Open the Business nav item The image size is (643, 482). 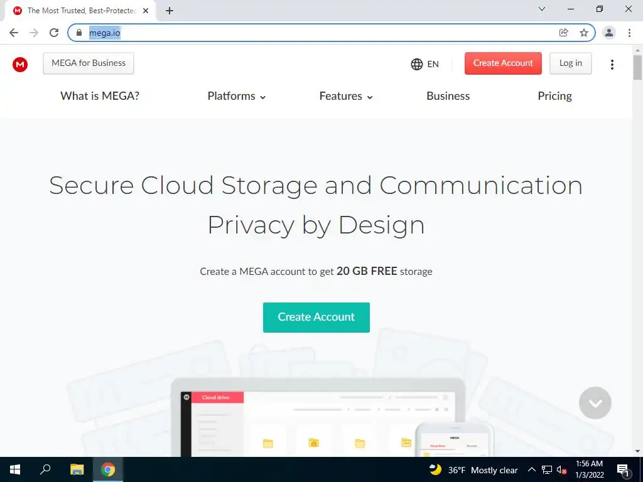448,96
